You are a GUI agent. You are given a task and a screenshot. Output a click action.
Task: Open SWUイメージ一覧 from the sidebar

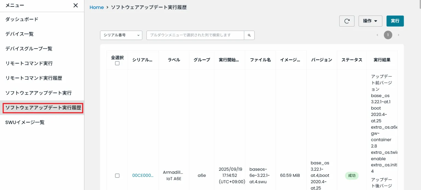[25, 122]
